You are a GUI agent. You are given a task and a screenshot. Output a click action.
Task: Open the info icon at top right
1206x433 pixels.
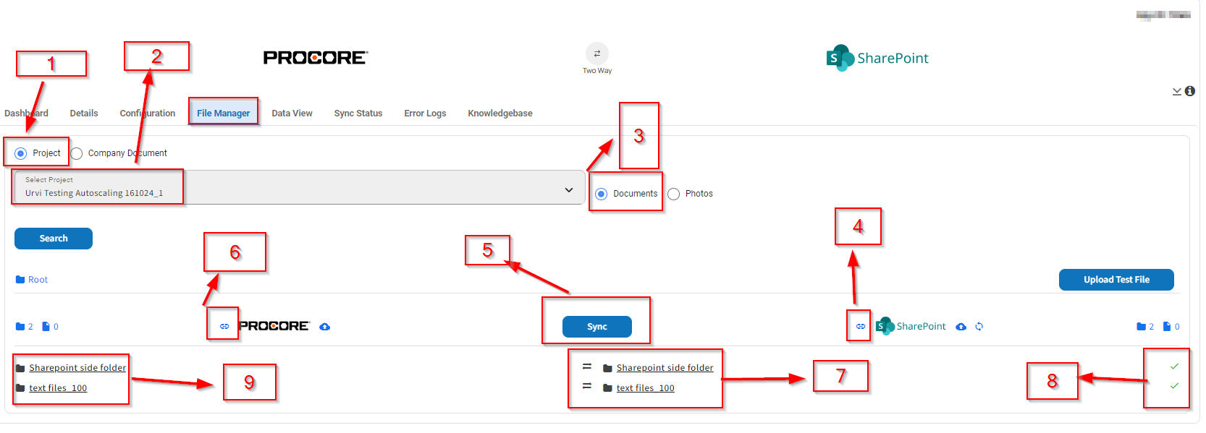pos(1189,91)
